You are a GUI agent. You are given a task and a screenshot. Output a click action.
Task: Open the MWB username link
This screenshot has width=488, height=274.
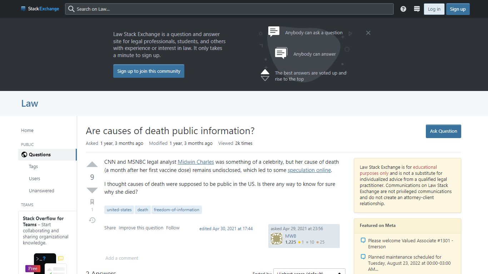[290, 236]
